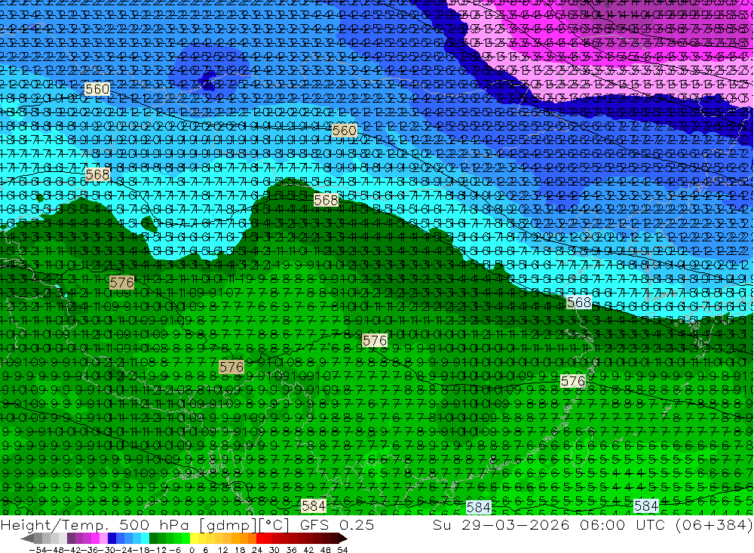Image resolution: width=754 pixels, height=553 pixels.
Task: Click the rightmost '584' contour label
Action: 646,505
